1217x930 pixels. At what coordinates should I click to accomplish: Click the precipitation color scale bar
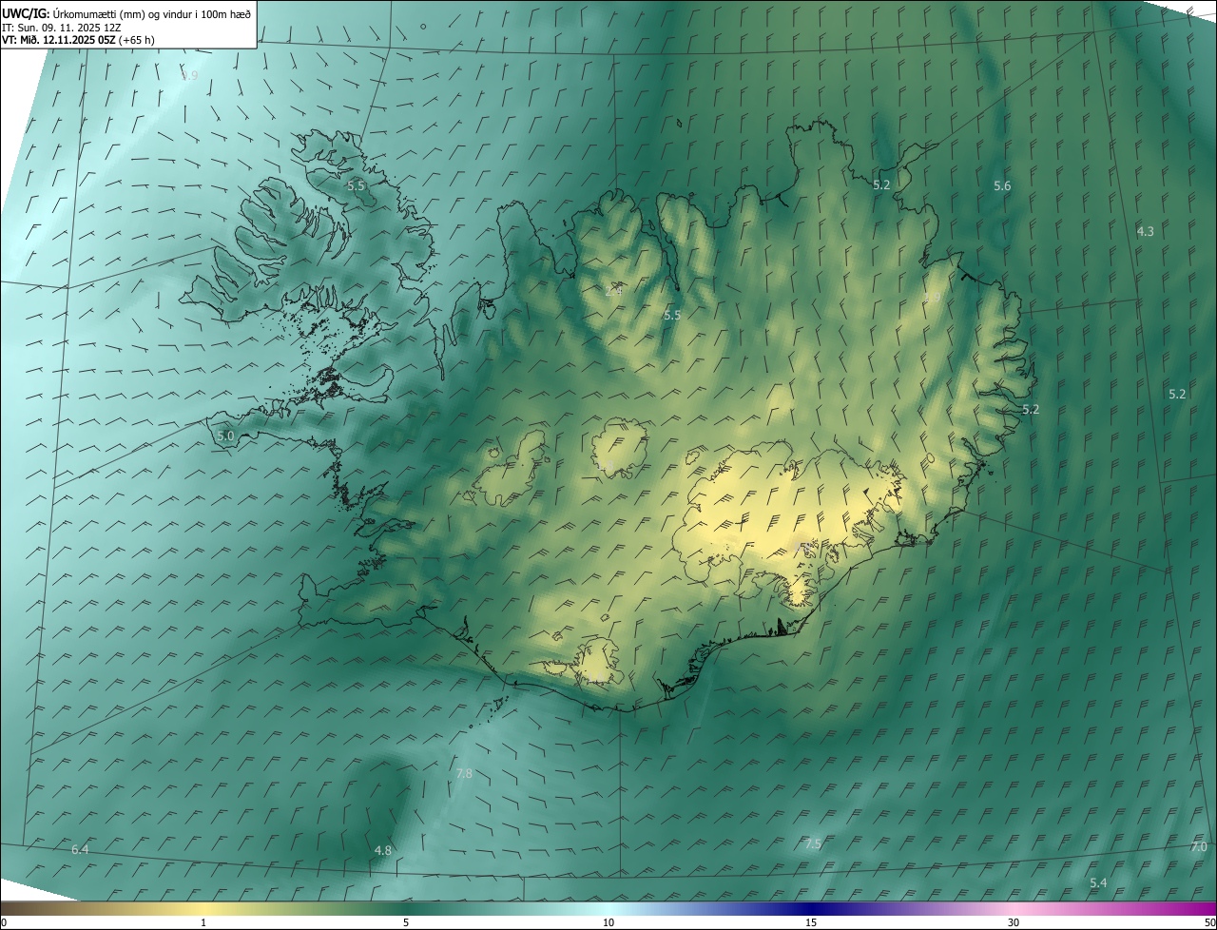click(x=608, y=908)
